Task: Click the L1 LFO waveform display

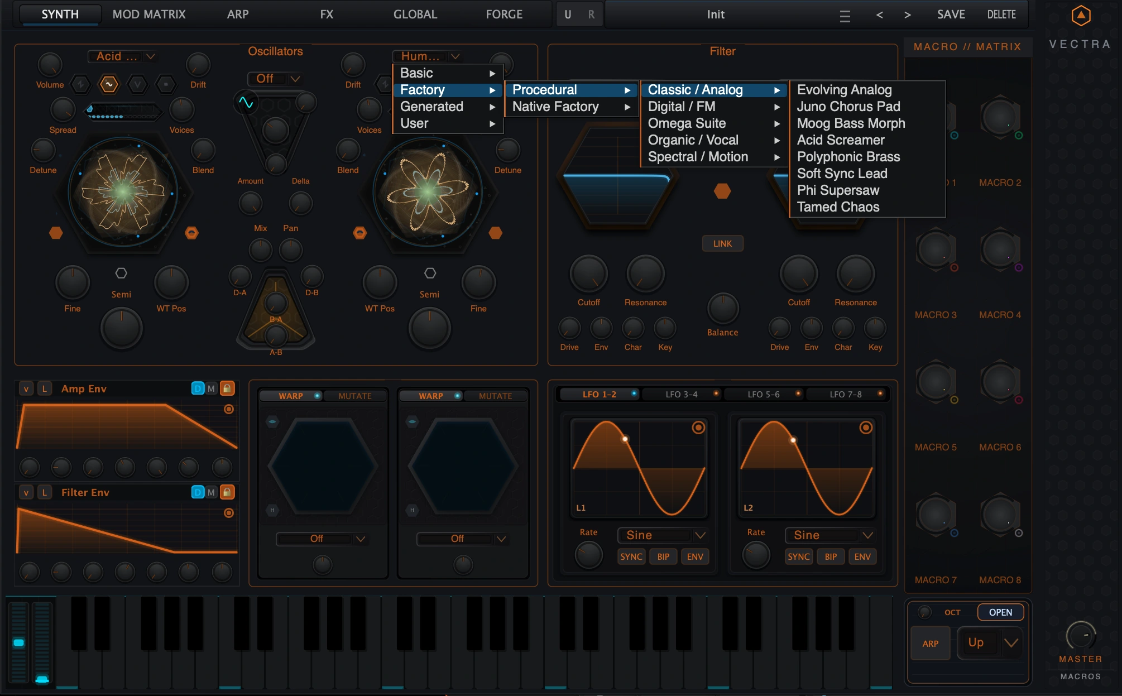Action: [x=639, y=468]
